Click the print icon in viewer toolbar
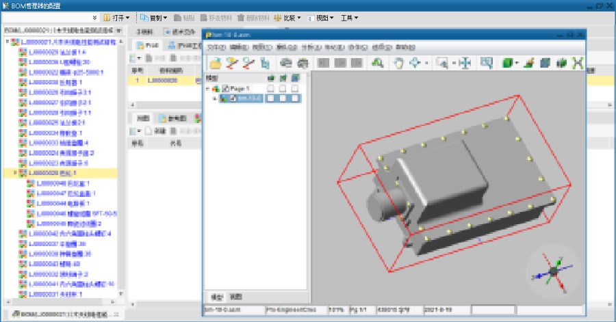616x322 pixels. 286,63
